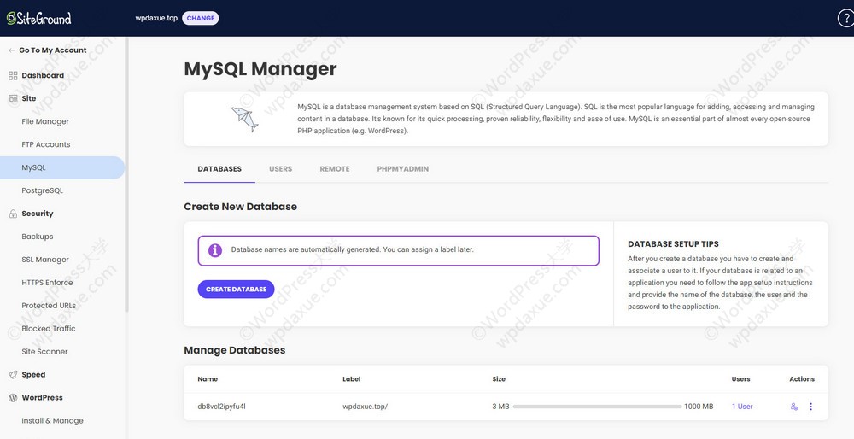The width and height of the screenshot is (854, 439).
Task: Click the Size column header
Action: point(499,379)
